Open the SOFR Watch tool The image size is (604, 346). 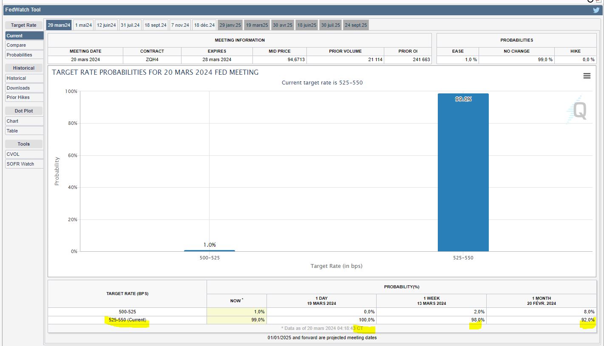click(x=24, y=164)
